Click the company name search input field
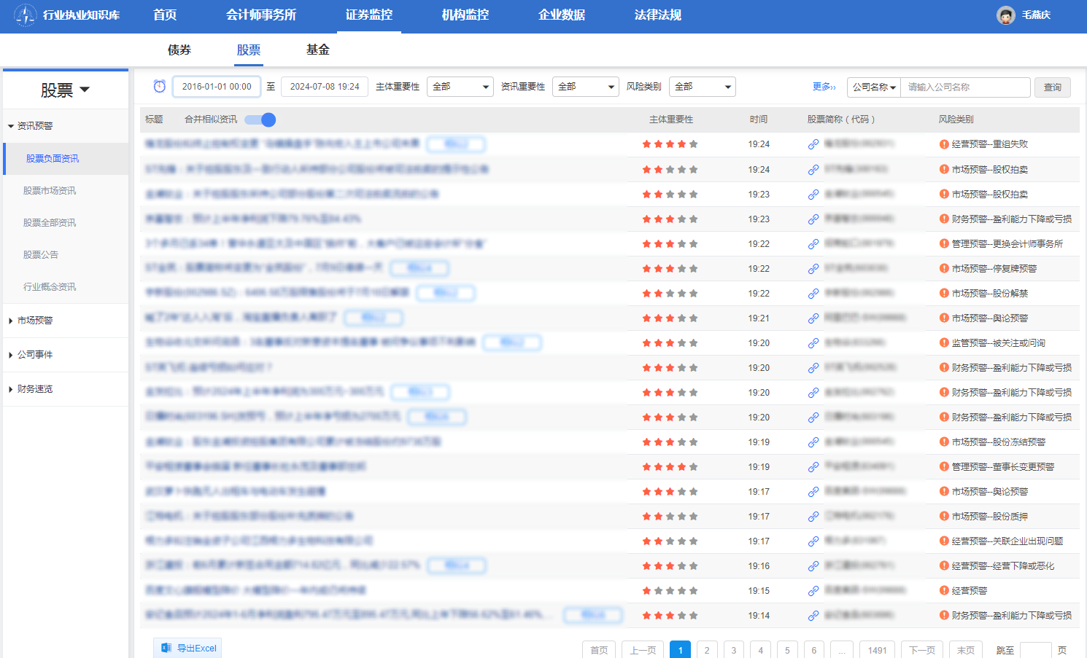The image size is (1087, 658). 964,87
